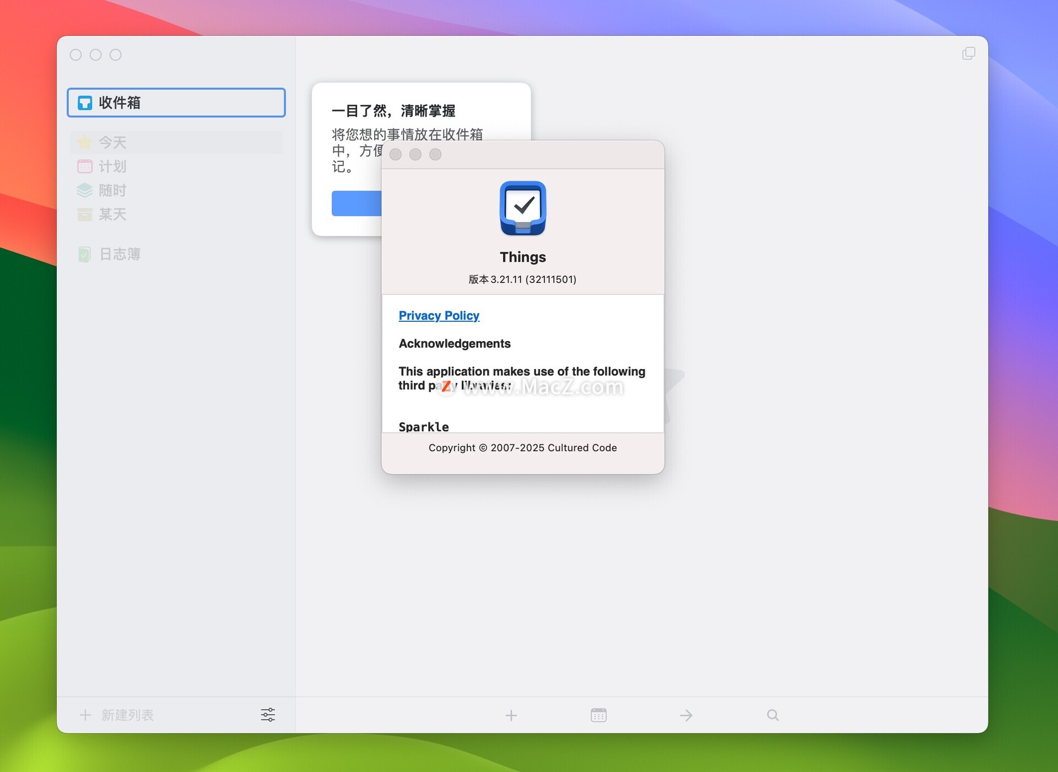Click the Things title in About window

pos(523,257)
